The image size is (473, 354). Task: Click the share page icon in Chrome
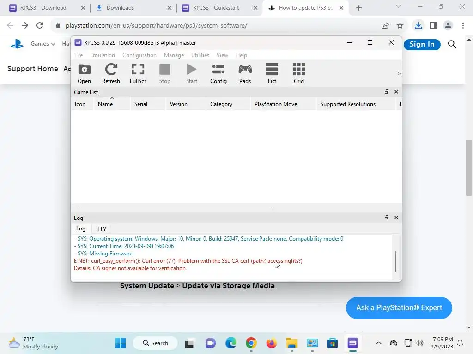click(385, 26)
